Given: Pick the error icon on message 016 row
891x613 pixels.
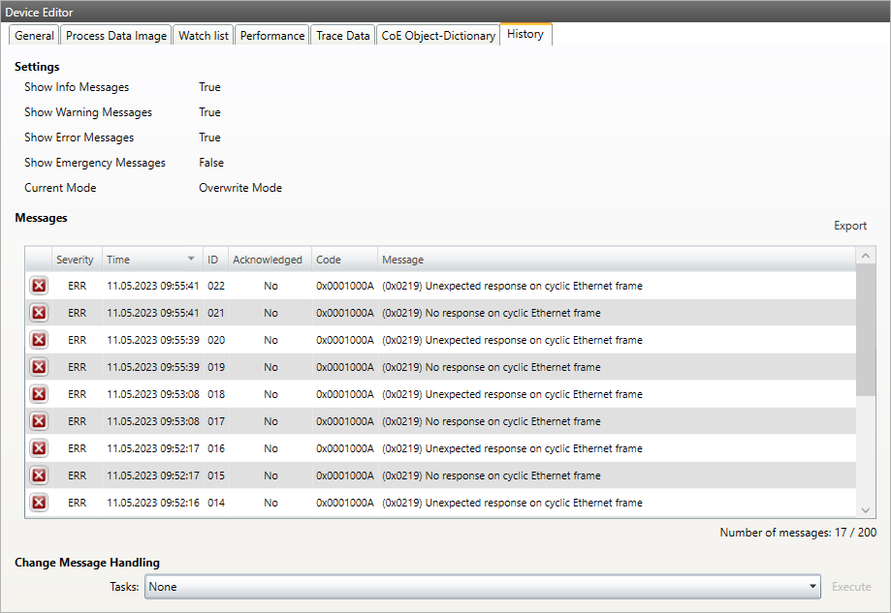Looking at the screenshot, I should (39, 448).
